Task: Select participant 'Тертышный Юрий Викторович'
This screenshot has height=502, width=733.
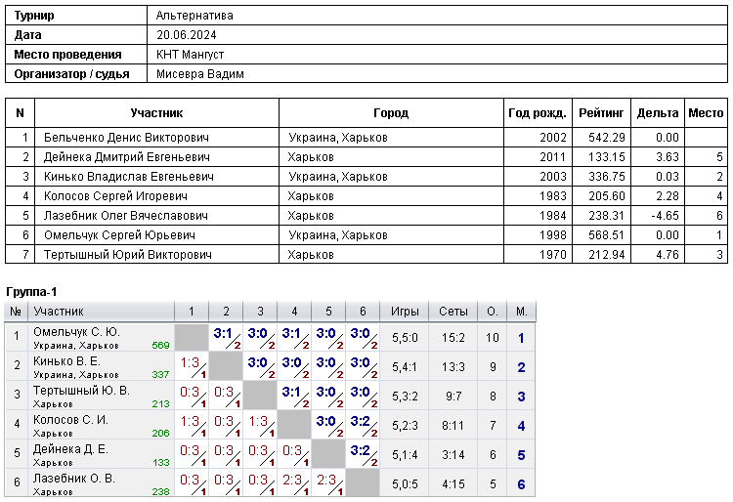Action: 128,255
